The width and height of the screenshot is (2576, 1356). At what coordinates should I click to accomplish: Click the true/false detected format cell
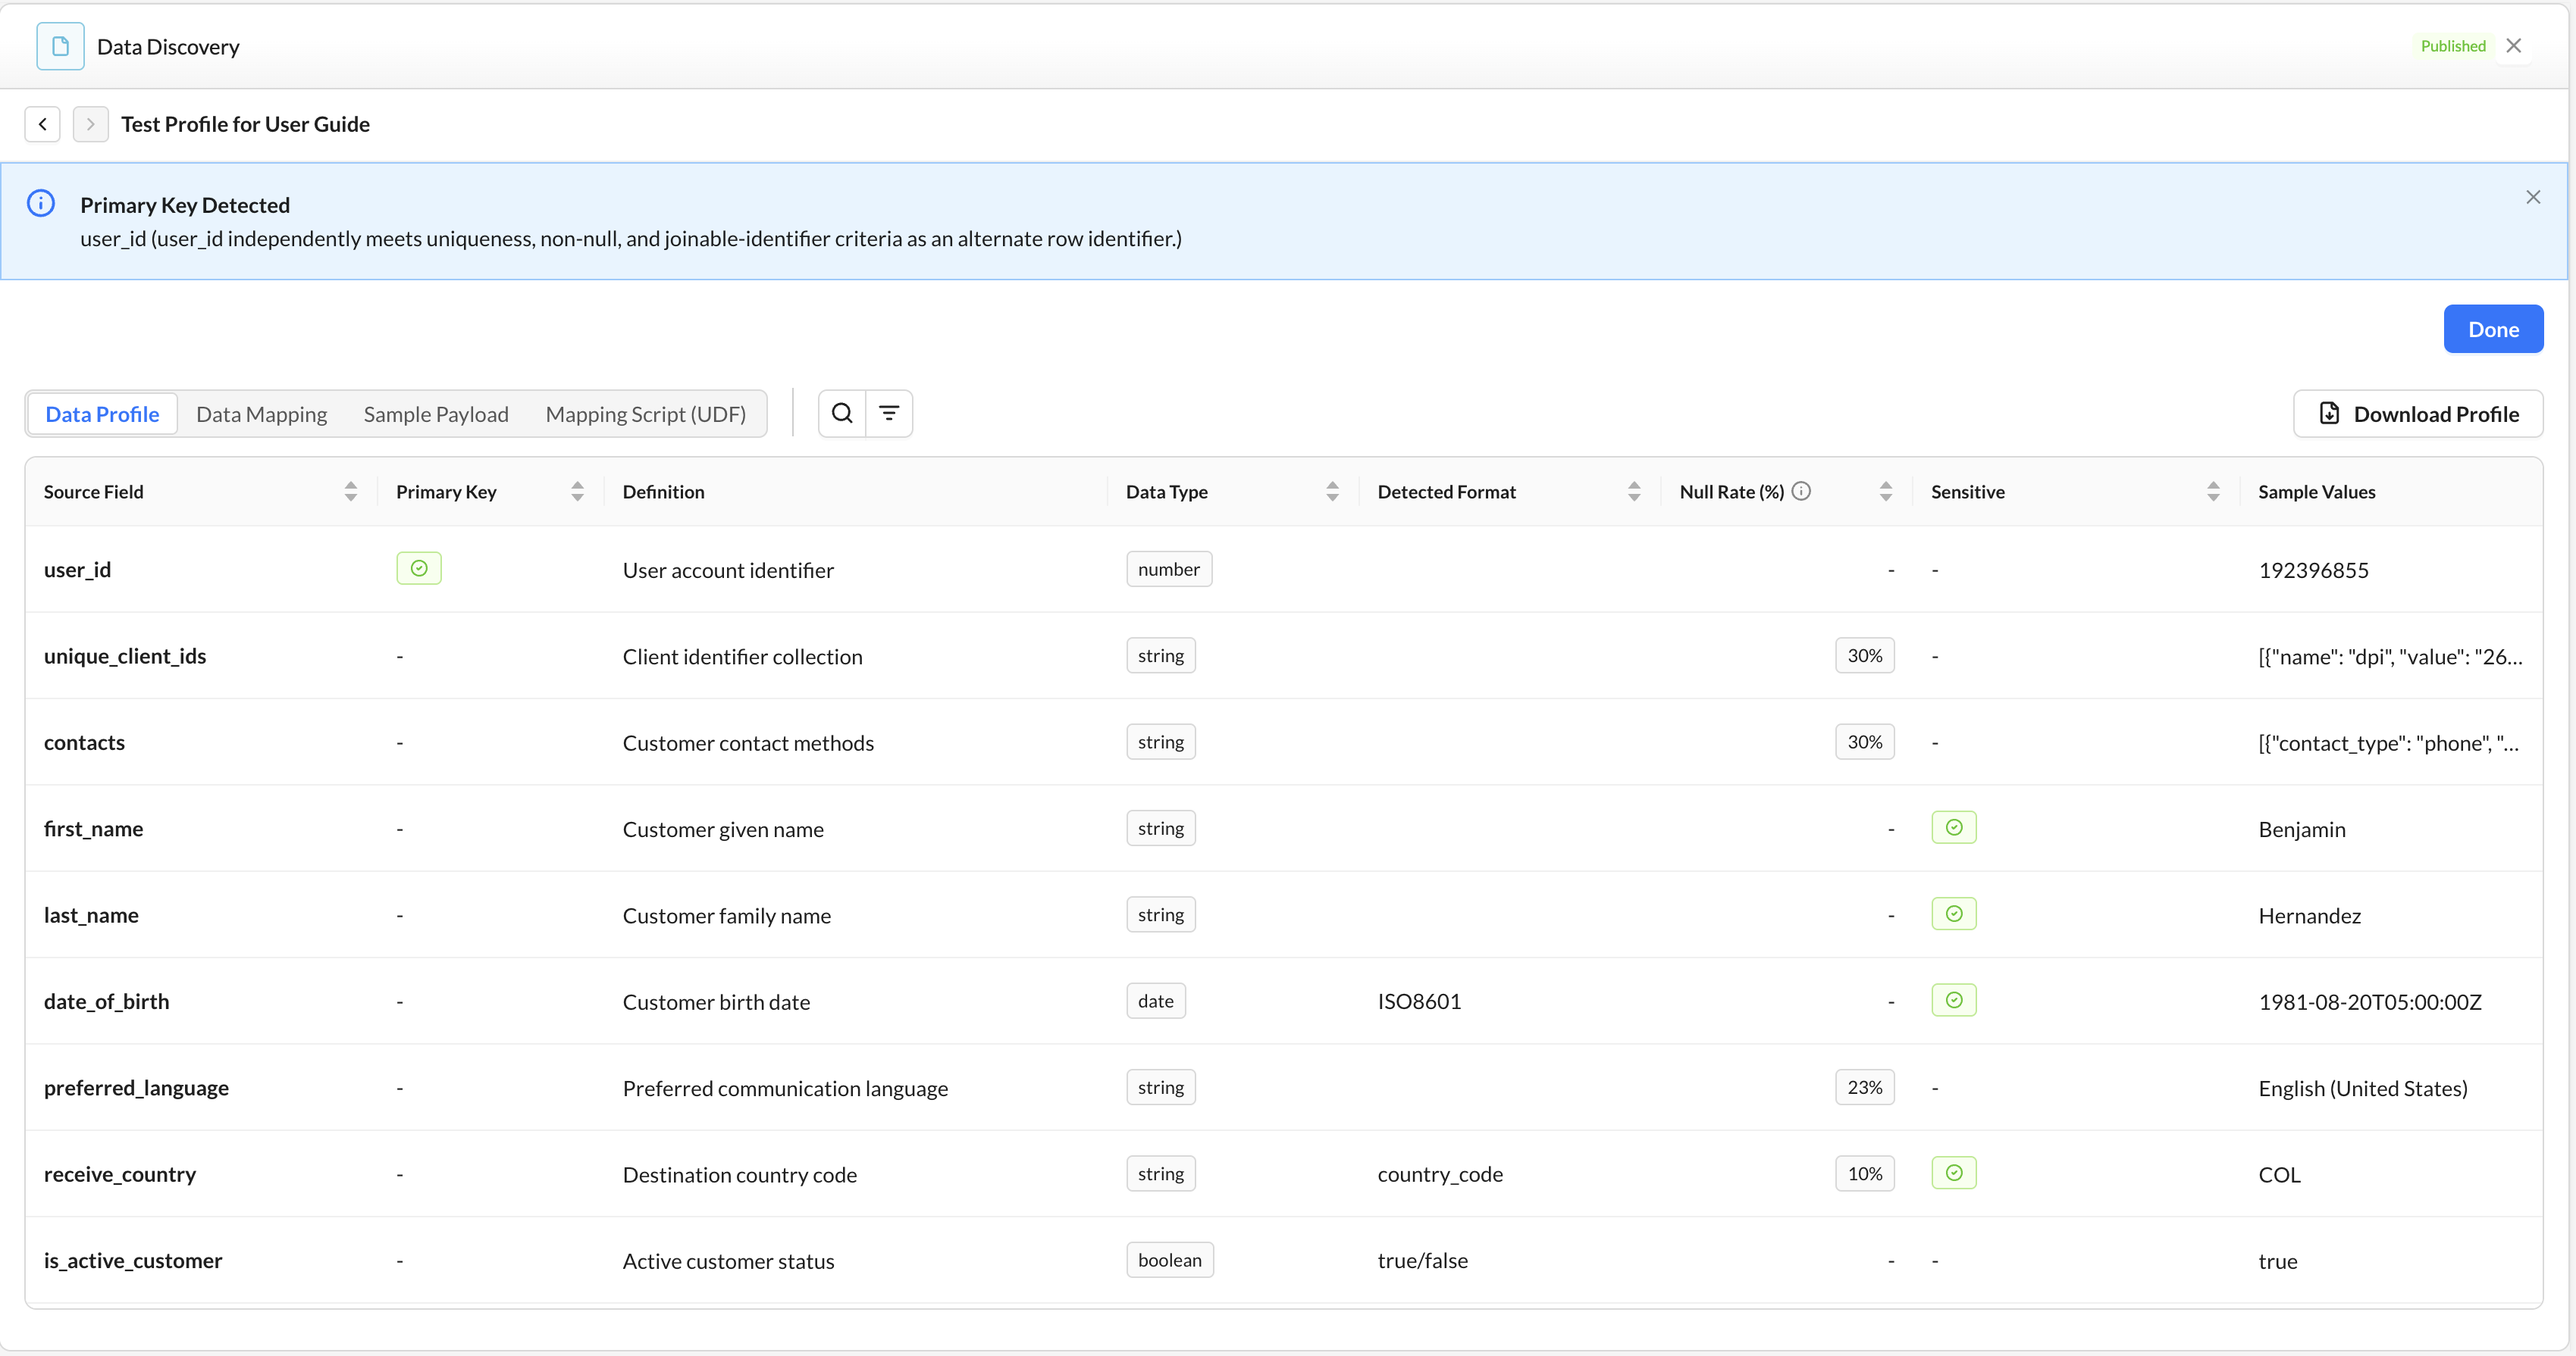tap(1422, 1260)
